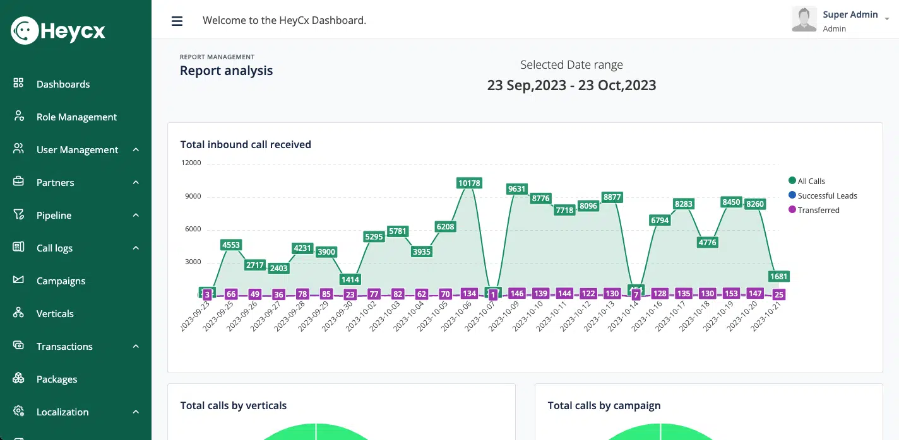Click the 8283 data label
The image size is (899, 440).
[x=684, y=204]
